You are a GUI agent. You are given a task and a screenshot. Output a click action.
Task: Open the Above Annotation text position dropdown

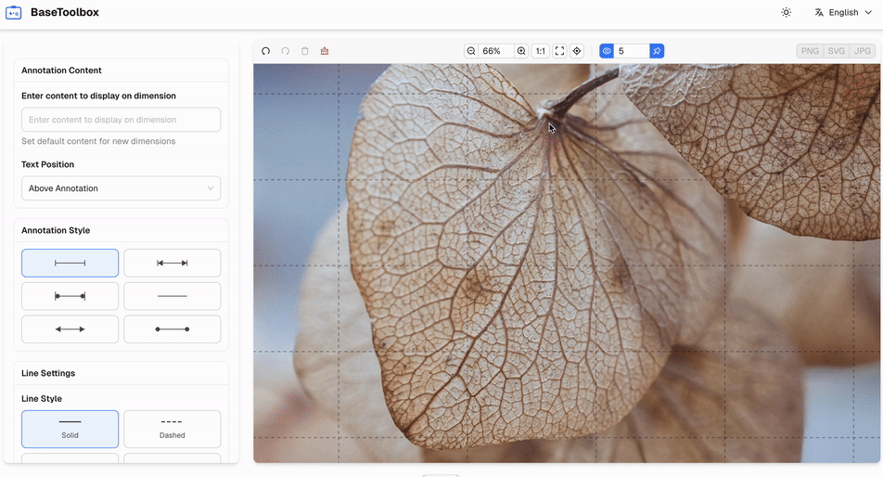tap(122, 188)
